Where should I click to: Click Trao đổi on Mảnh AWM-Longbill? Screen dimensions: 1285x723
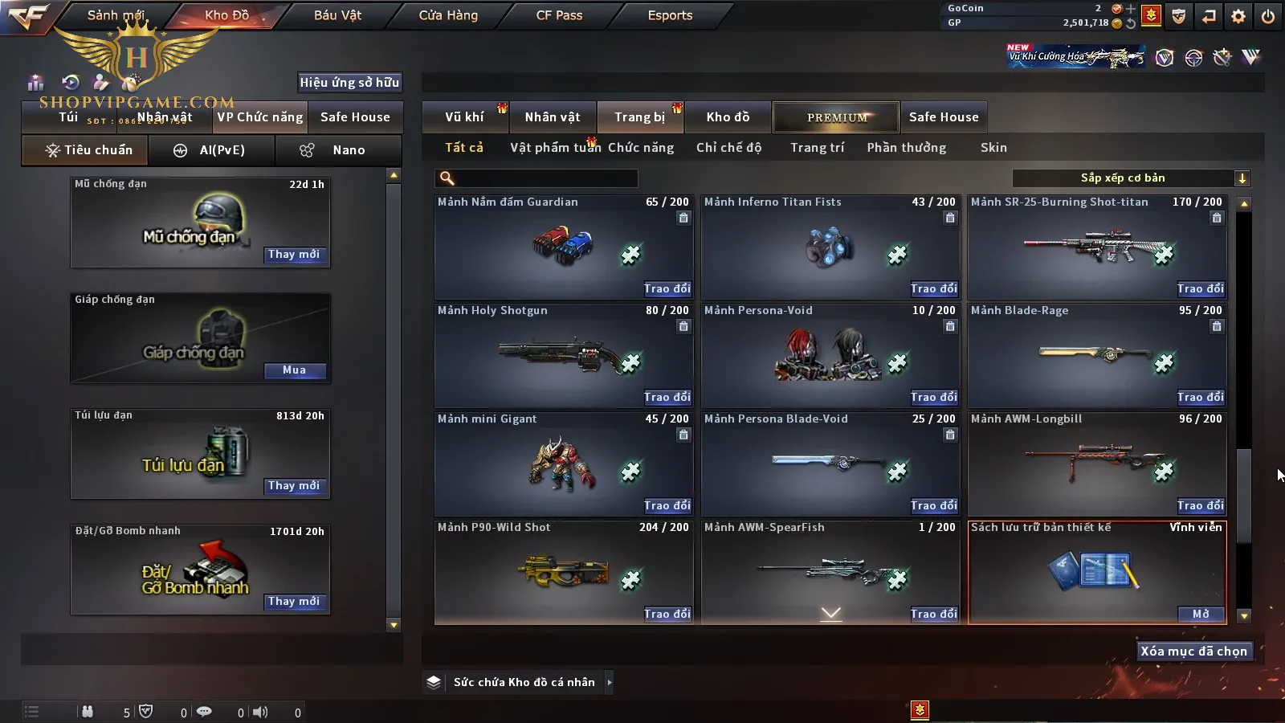click(x=1201, y=505)
